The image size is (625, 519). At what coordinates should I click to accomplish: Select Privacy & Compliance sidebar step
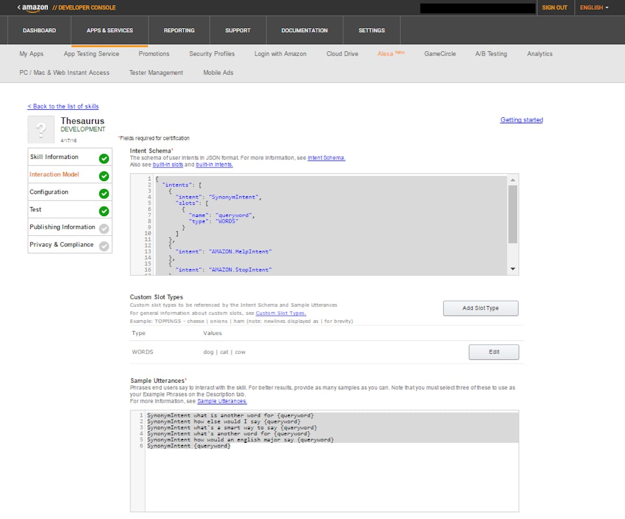[x=70, y=244]
